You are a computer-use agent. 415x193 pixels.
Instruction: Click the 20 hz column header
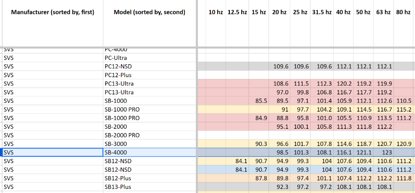(279, 24)
